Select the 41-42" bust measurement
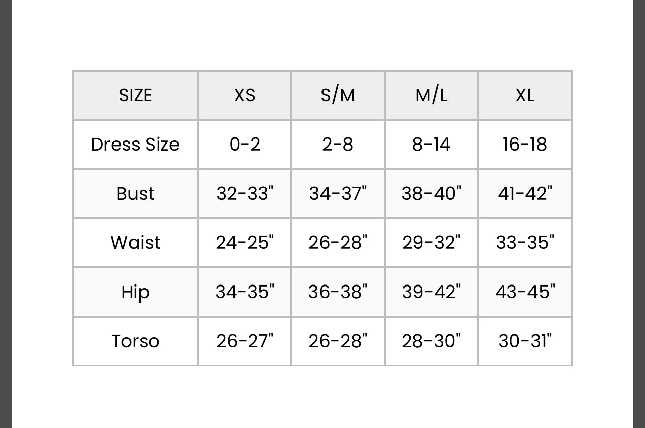 click(x=525, y=194)
